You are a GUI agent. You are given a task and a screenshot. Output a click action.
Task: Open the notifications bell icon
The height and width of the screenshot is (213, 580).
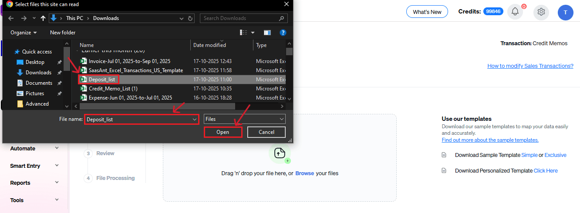click(x=515, y=12)
